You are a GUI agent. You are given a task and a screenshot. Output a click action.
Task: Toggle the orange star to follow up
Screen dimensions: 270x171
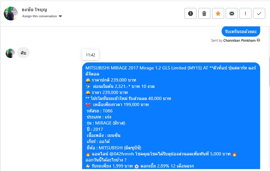(x=218, y=13)
